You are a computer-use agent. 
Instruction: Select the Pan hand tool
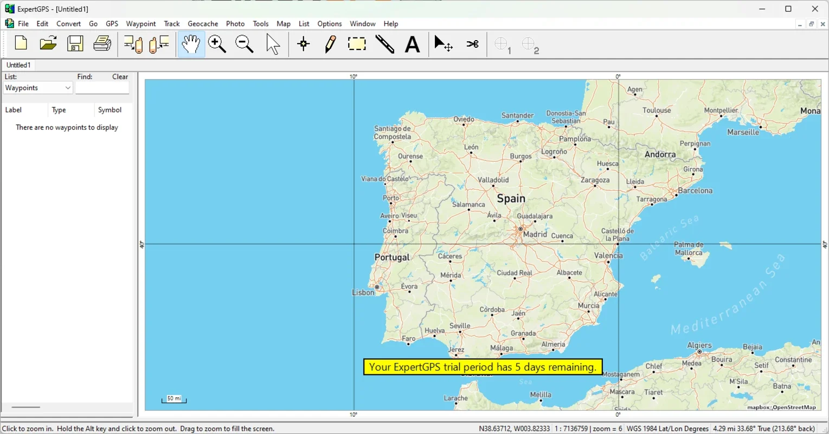point(191,44)
